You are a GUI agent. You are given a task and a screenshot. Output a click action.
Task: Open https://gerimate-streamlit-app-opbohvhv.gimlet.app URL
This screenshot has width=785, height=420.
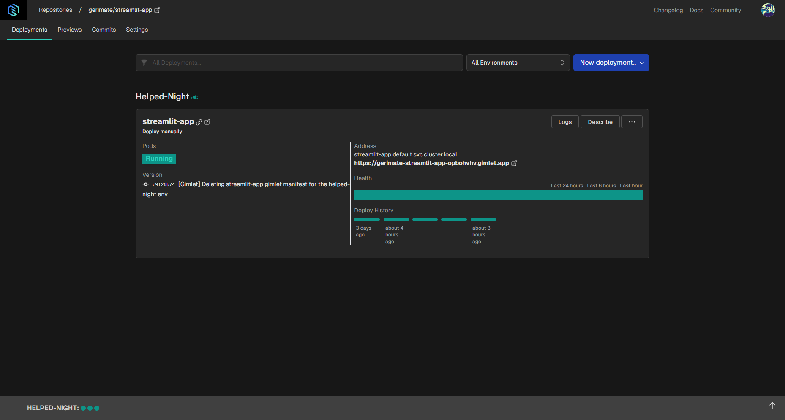click(431, 163)
